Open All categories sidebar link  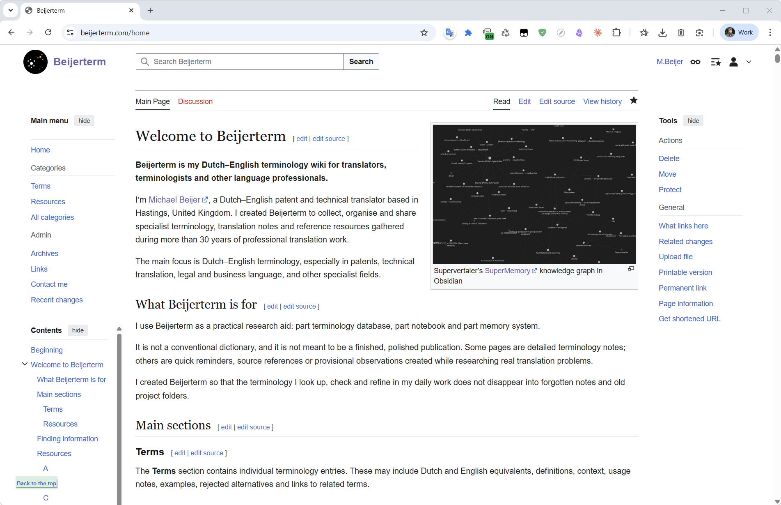coord(52,217)
